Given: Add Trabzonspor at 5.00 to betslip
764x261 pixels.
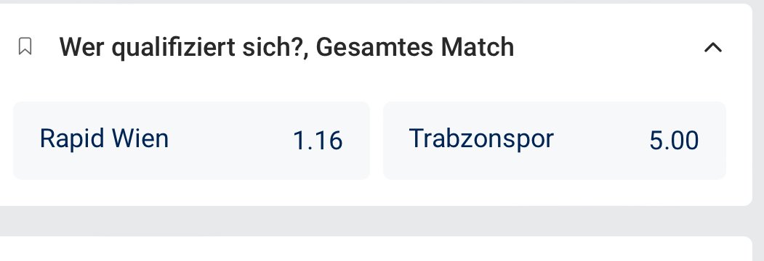Looking at the screenshot, I should click(x=555, y=141).
